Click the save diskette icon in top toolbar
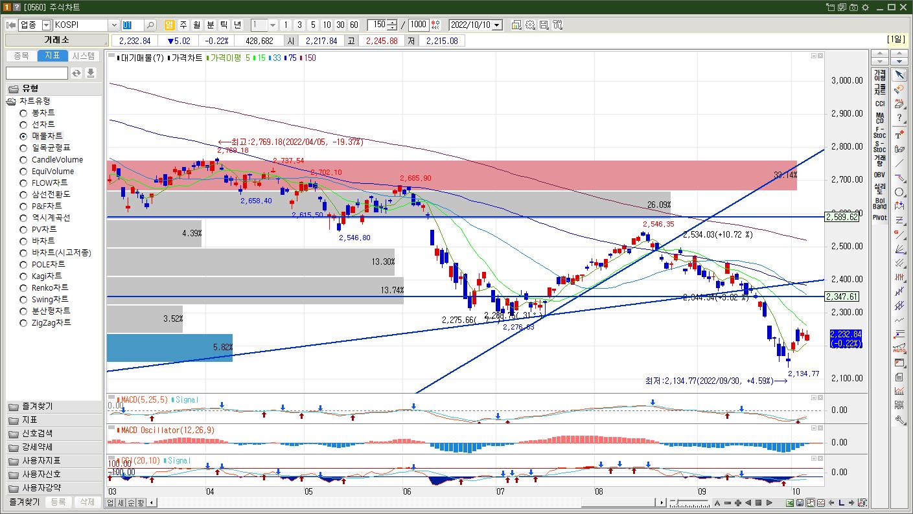 (544, 25)
